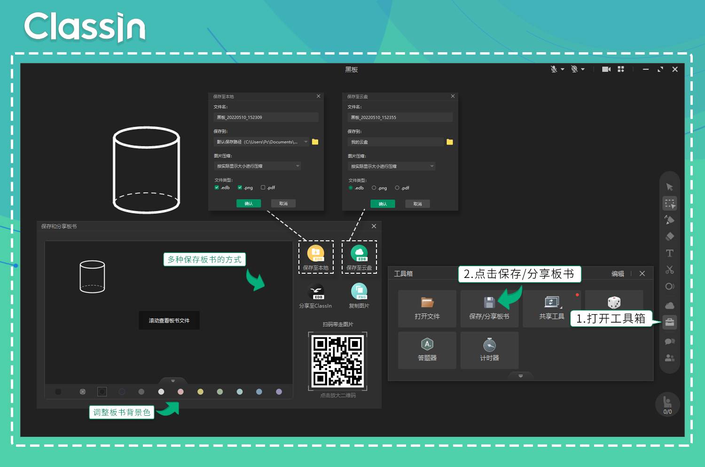Viewport: 705px width, 467px height.
Task: Enlarge the QR code image
Action: point(337,361)
